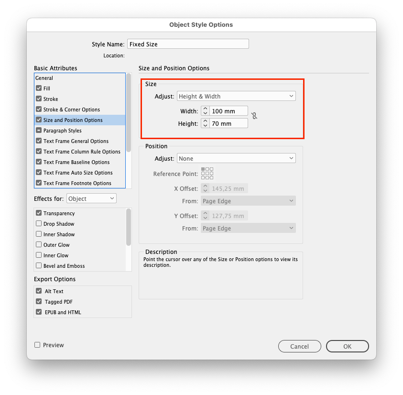Click the effects list scrollbar

coord(129,227)
